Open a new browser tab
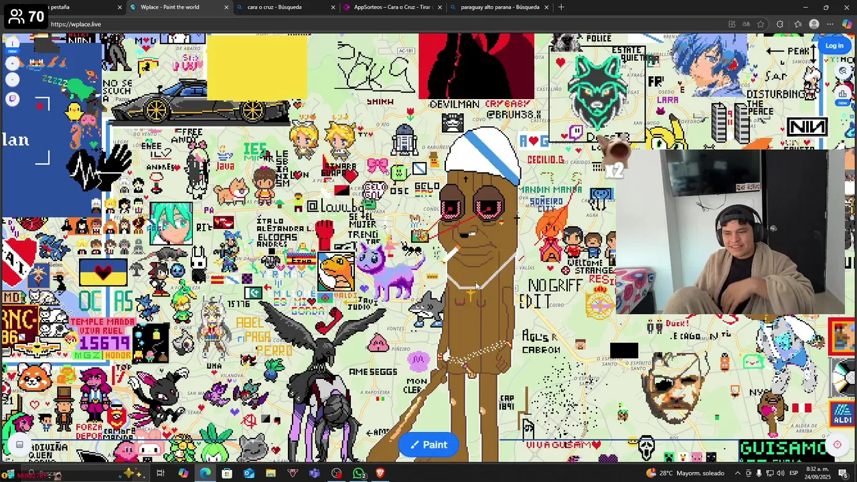 pyautogui.click(x=561, y=7)
